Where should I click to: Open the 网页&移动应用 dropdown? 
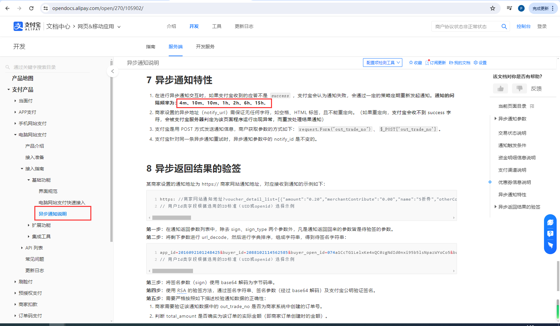click(99, 26)
